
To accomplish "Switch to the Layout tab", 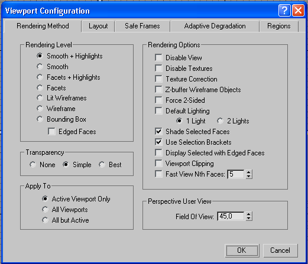I will pyautogui.click(x=98, y=26).
